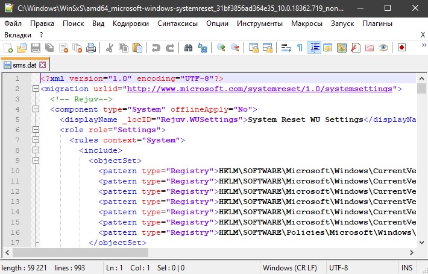The height and width of the screenshot is (274, 428).
Task: Open the Replace dialog icon
Action: pyautogui.click(x=203, y=48)
